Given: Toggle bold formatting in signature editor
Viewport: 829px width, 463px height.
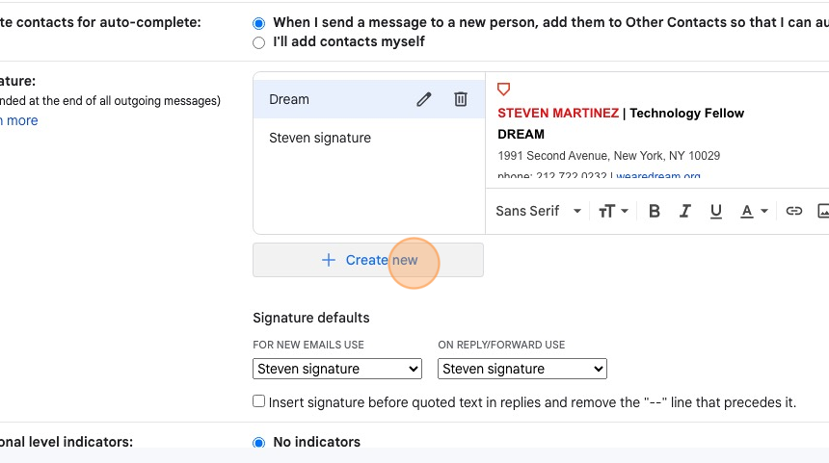Looking at the screenshot, I should point(654,211).
